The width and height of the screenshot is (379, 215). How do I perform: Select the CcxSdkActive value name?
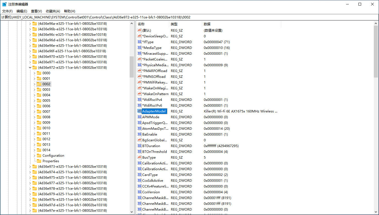(153, 180)
